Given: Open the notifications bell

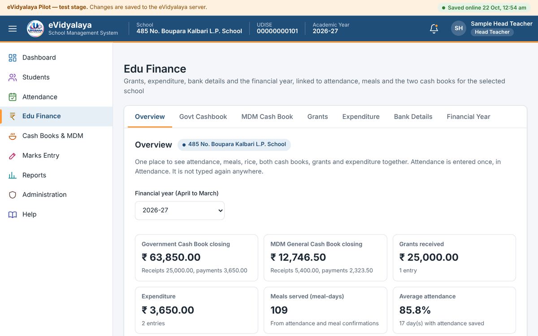Looking at the screenshot, I should click(434, 29).
